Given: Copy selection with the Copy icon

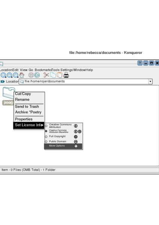Looking at the screenshot, I should point(53,75).
